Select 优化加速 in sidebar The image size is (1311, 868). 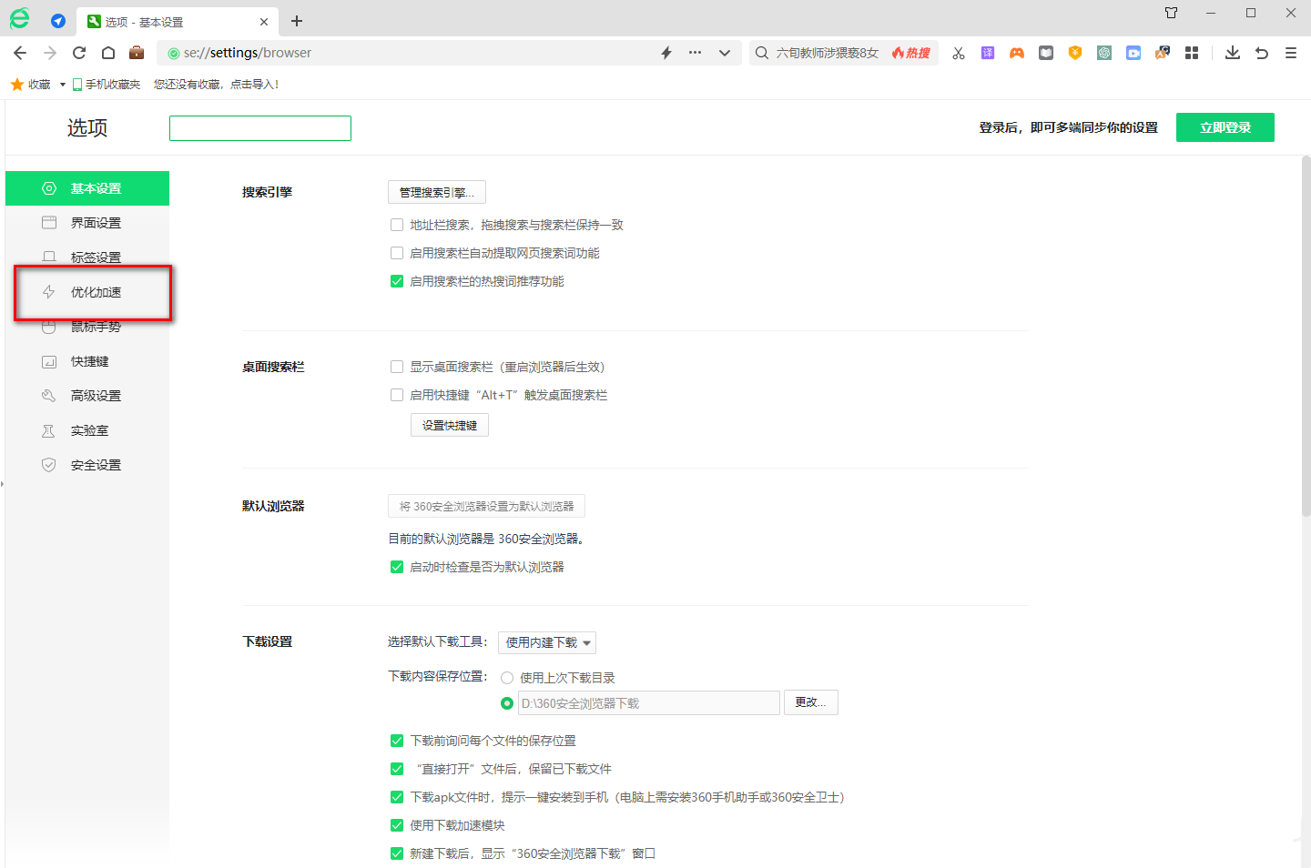point(87,292)
